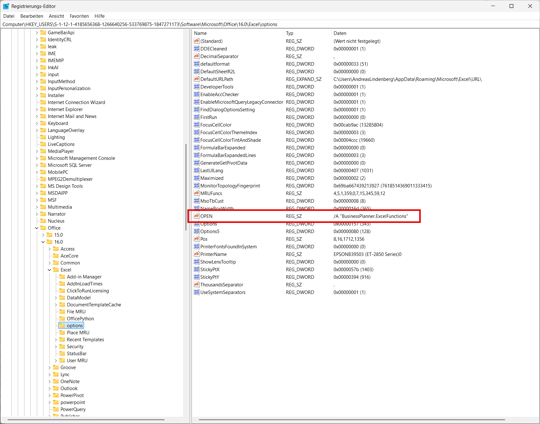Select the Place MRU key
540x424 pixels.
[78, 333]
